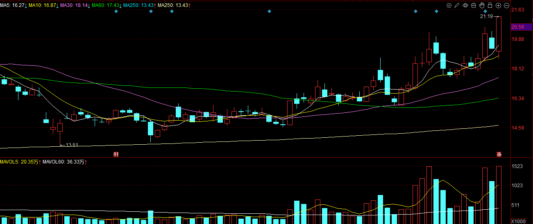533x224 pixels.
Task: Click the 14.59 price axis label
Action: pos(518,128)
